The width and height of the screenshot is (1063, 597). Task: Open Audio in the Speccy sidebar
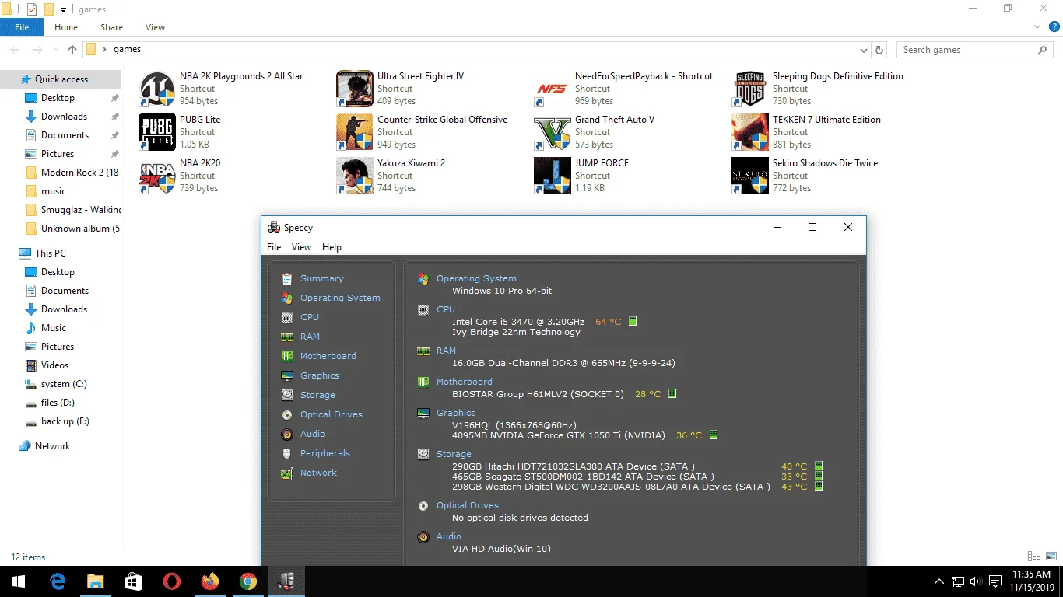tap(312, 434)
